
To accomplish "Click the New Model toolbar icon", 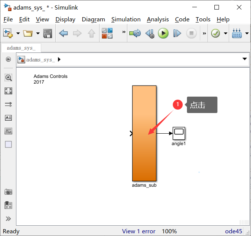I will [x=8, y=33].
